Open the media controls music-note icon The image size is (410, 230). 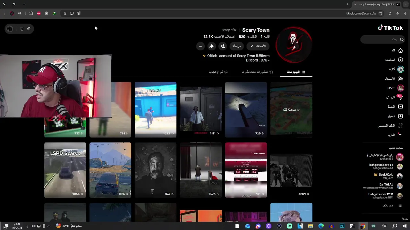pyautogui.click(x=20, y=13)
